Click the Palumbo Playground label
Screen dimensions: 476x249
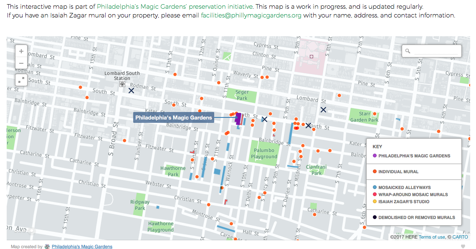264,153
